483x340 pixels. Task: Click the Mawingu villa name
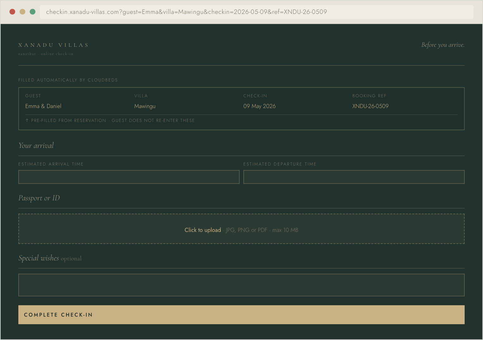145,106
